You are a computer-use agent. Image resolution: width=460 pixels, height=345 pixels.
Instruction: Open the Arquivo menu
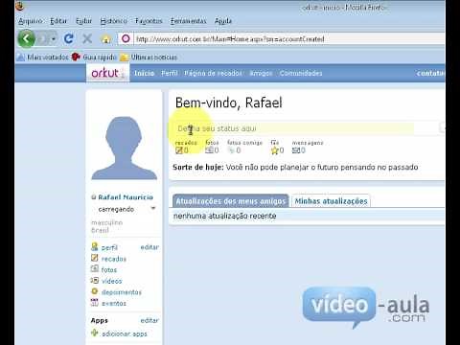tap(31, 21)
